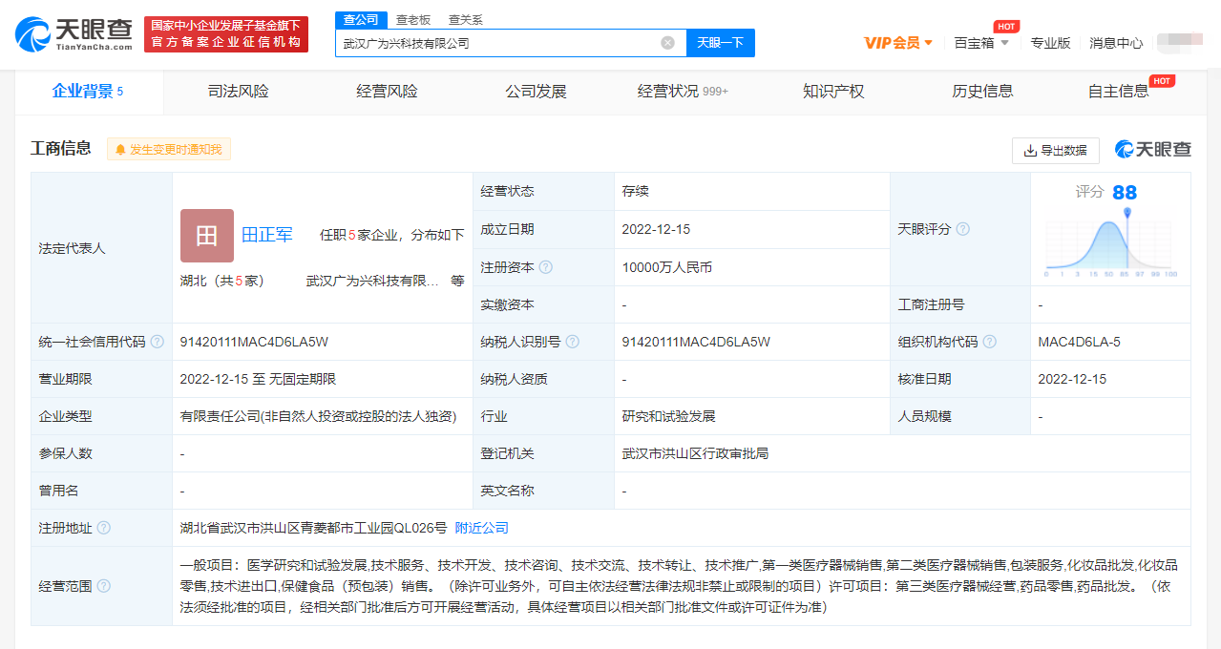Screen dimensions: 1221x649
Task: Click the 2022-12-15 value in 成立日期 row
Action: [x=656, y=230]
